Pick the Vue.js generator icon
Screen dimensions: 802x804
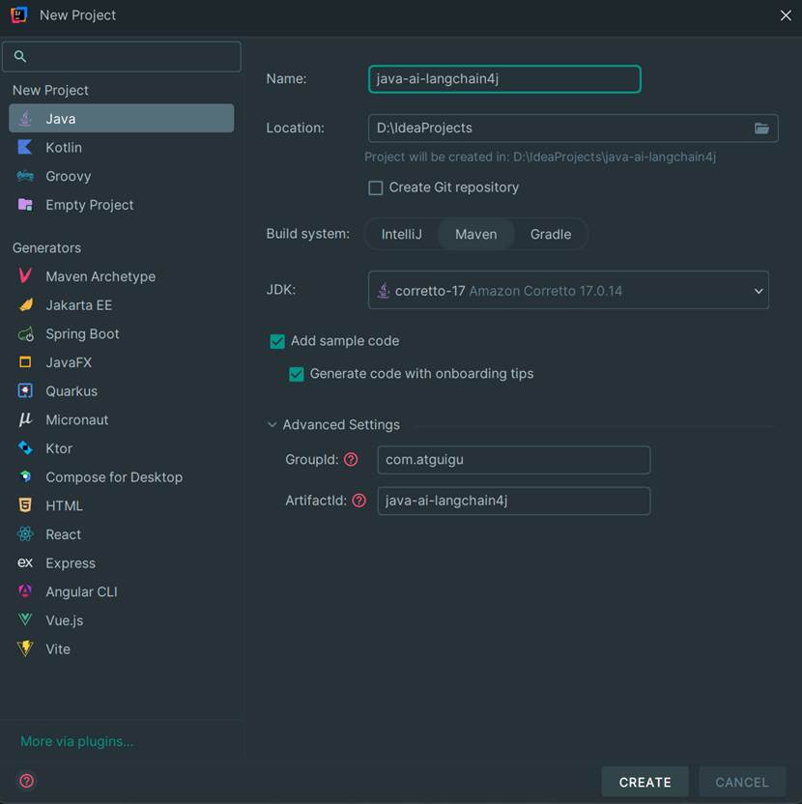click(24, 620)
